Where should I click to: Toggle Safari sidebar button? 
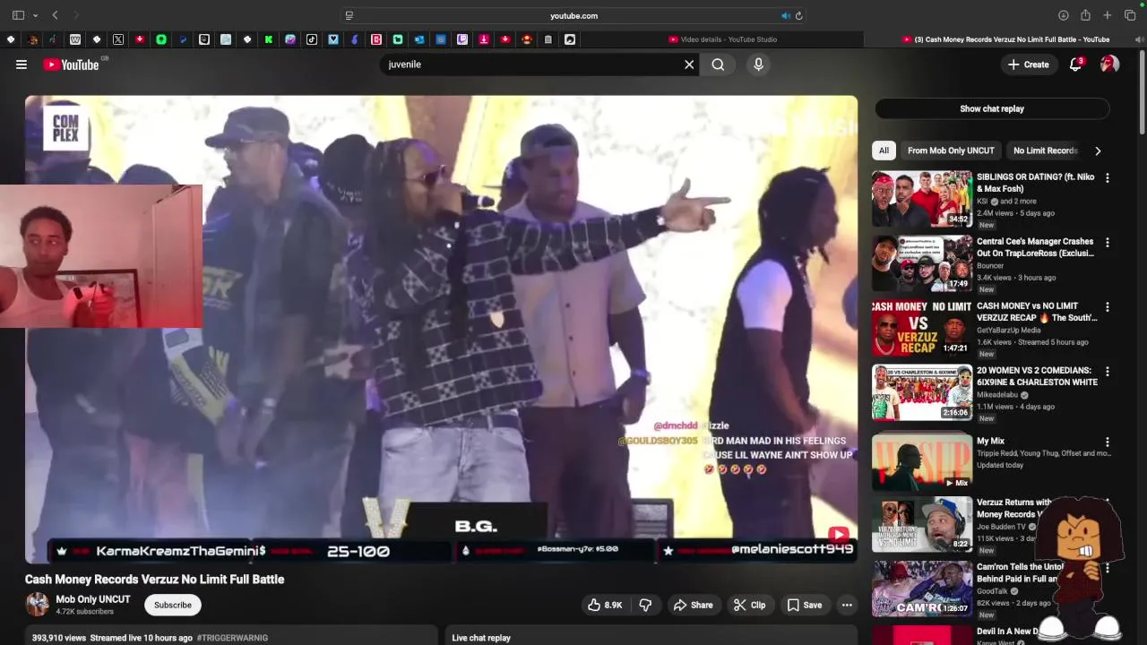[18, 15]
